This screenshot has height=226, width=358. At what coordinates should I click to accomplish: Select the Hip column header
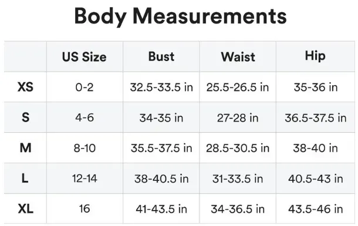coord(315,56)
